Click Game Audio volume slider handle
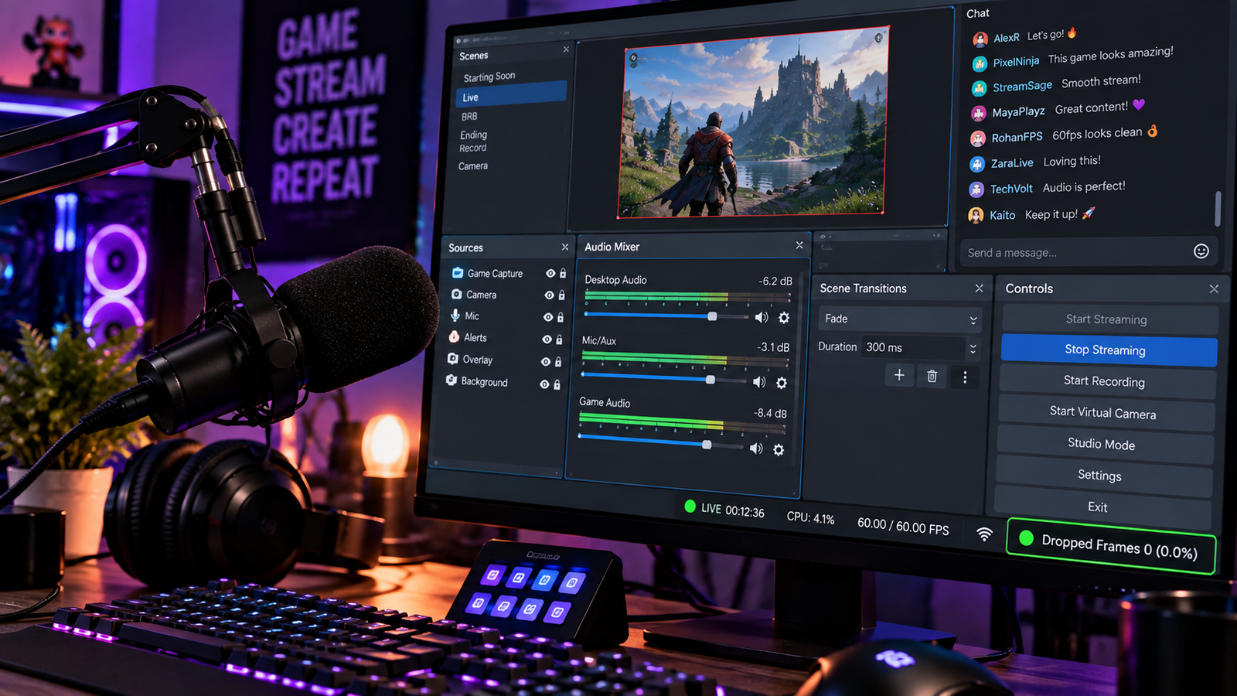The width and height of the screenshot is (1237, 696). (707, 445)
